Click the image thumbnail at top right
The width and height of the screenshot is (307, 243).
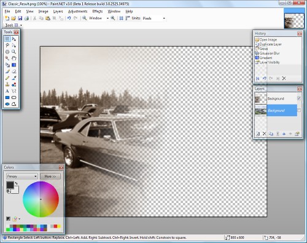coord(294,21)
